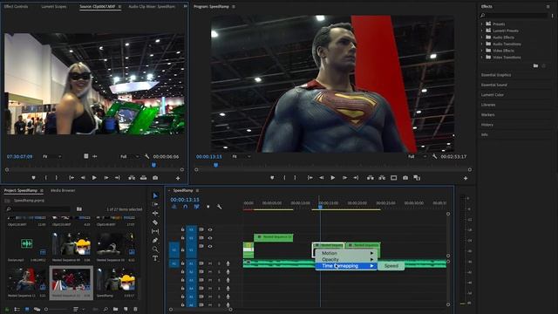This screenshot has width=558, height=314.
Task: Select the Track Select Forward tool
Action: [x=155, y=204]
